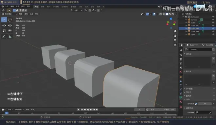The width and height of the screenshot is (216, 125).
Task: Open the File menu
Action: (7, 7)
